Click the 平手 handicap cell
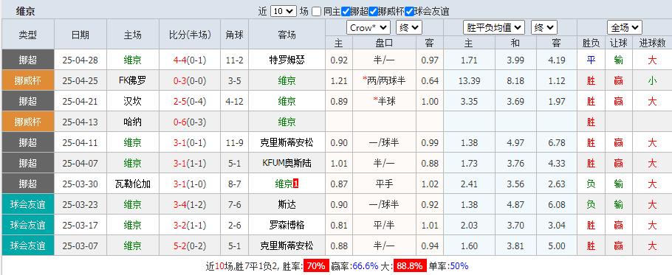The width and height of the screenshot is (672, 275). point(384,184)
